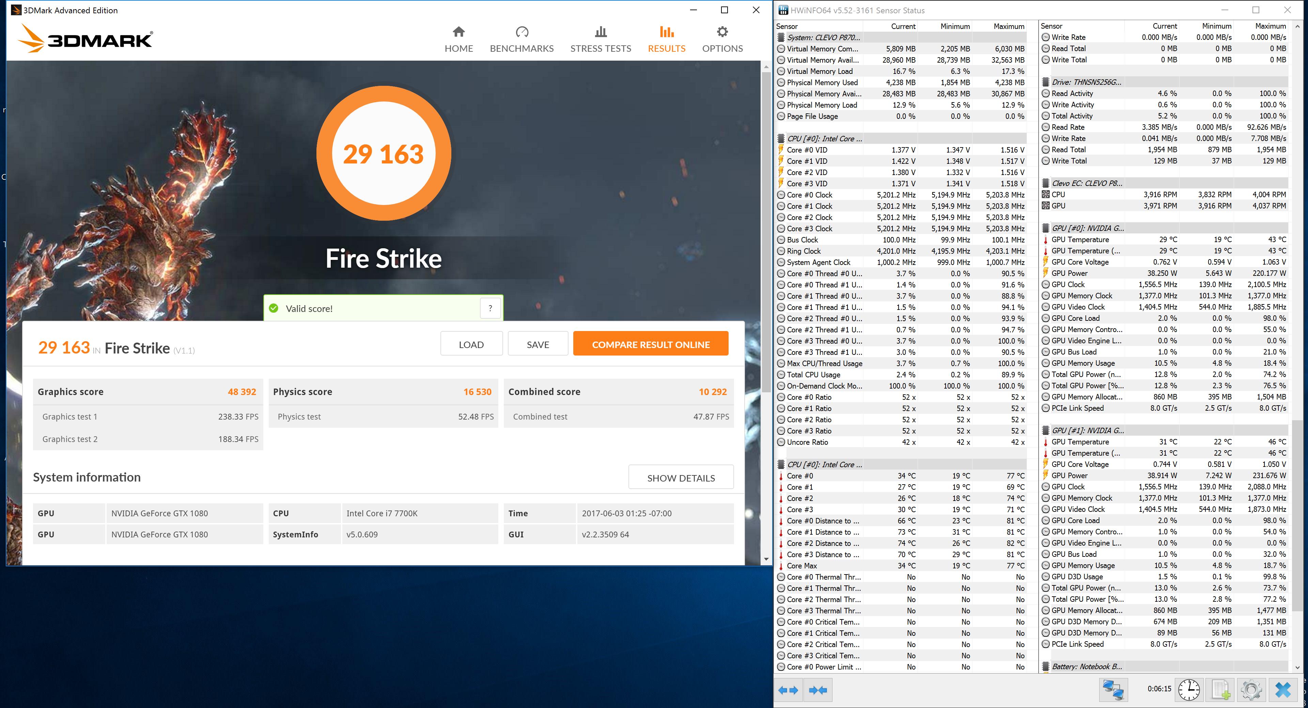This screenshot has width=1308, height=708.
Task: Open the HWiNFO remote network monitoring icon
Action: [1114, 690]
